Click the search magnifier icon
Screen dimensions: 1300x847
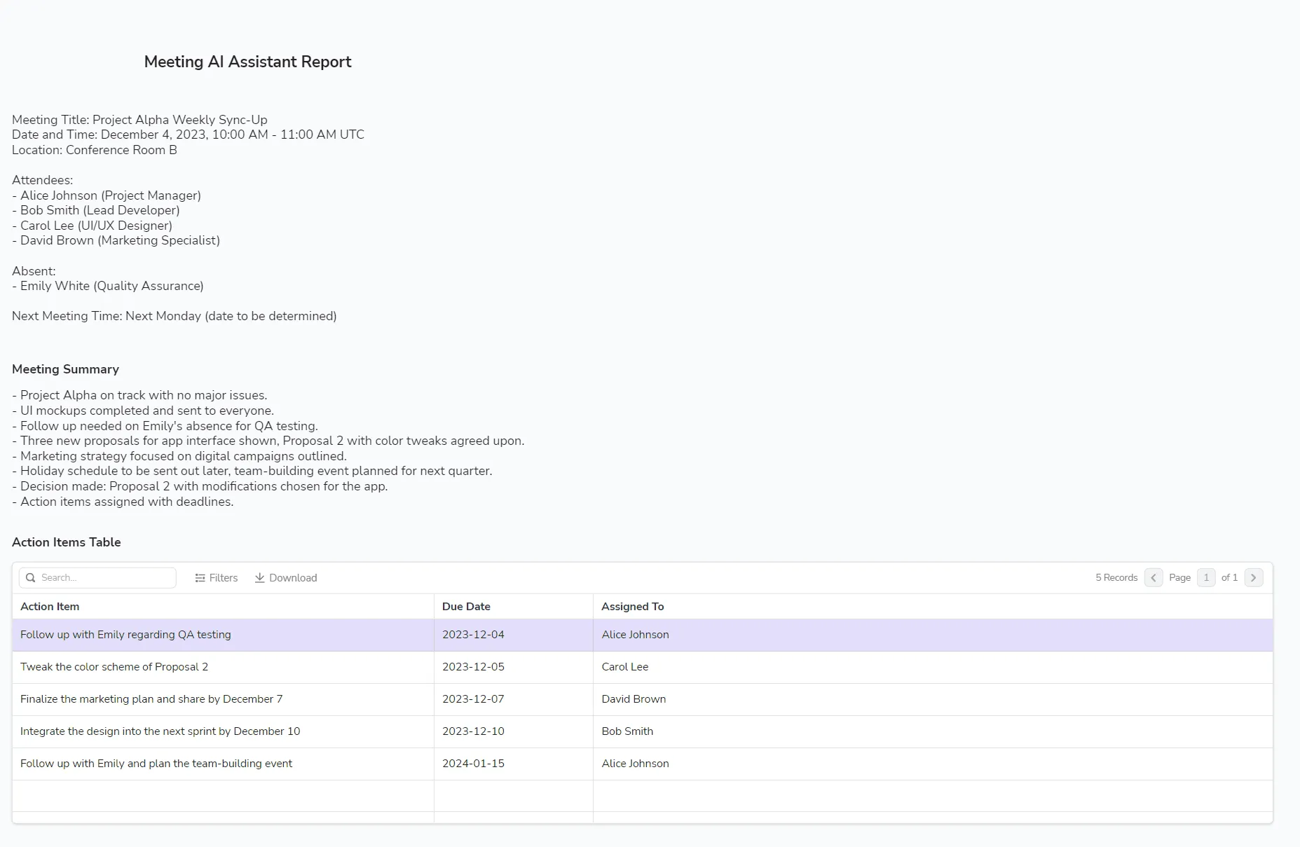coord(31,577)
